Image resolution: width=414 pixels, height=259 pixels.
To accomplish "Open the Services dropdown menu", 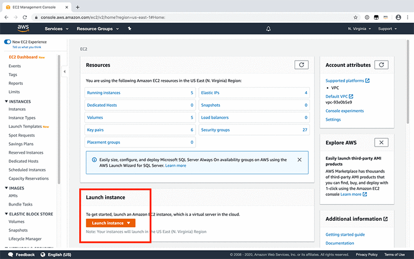I will (x=56, y=29).
